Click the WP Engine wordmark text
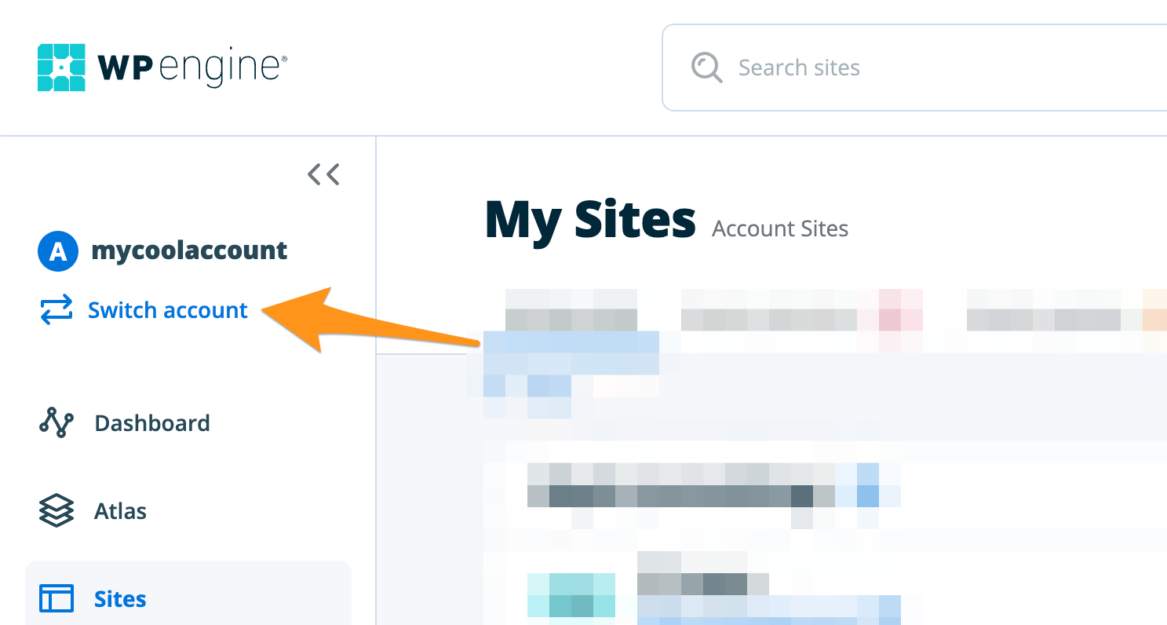This screenshot has width=1167, height=625. coord(192,68)
